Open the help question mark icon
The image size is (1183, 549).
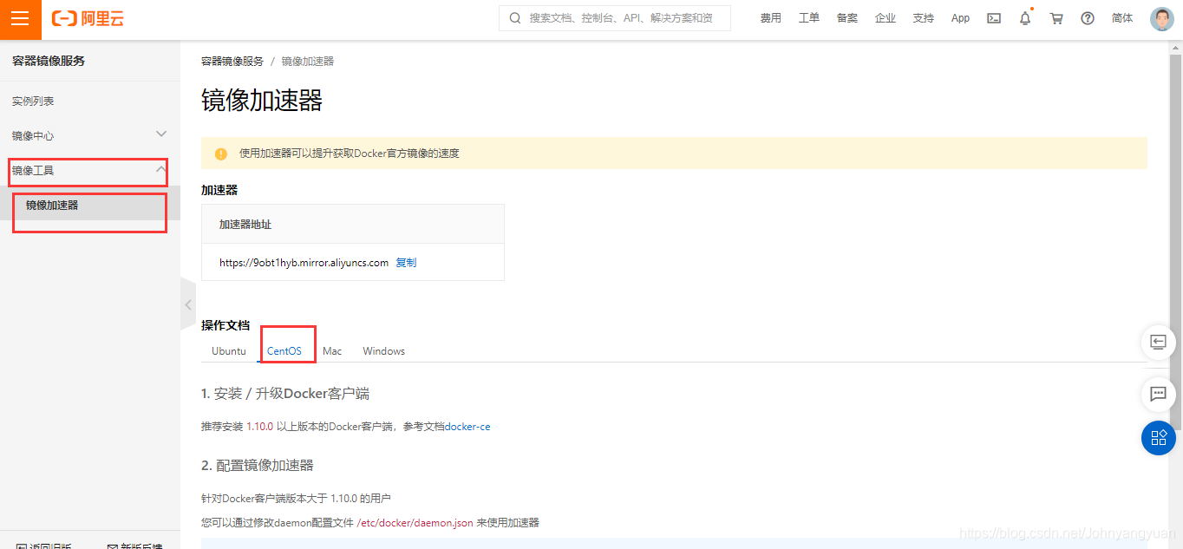(x=1088, y=18)
